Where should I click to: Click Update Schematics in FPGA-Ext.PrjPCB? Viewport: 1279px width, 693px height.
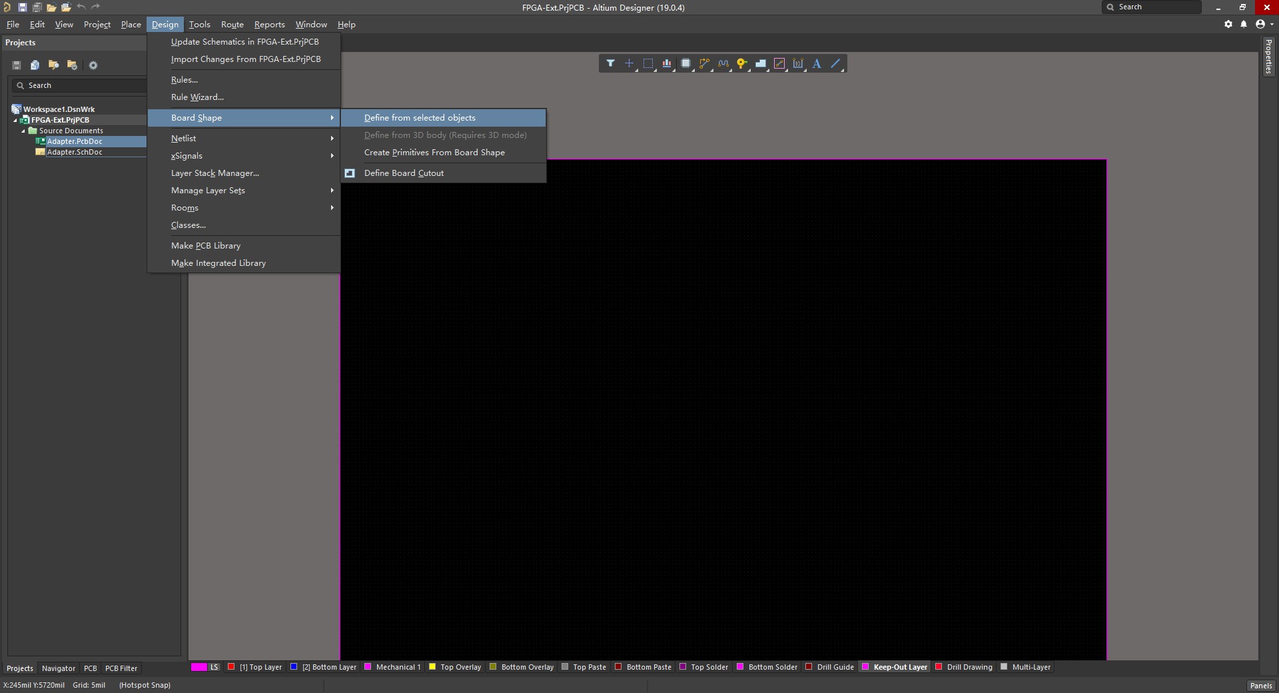pos(244,41)
